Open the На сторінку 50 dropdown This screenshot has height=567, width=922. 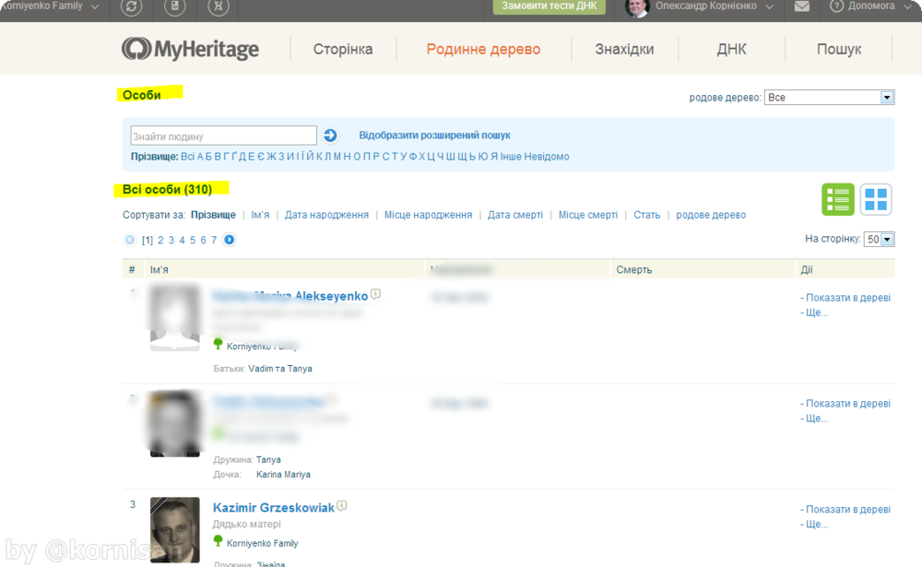click(881, 239)
